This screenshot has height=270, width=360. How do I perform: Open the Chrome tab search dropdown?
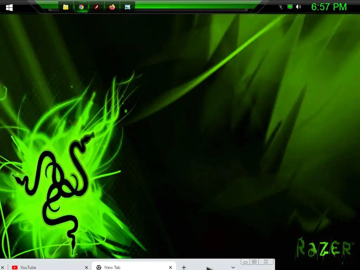[233, 267]
